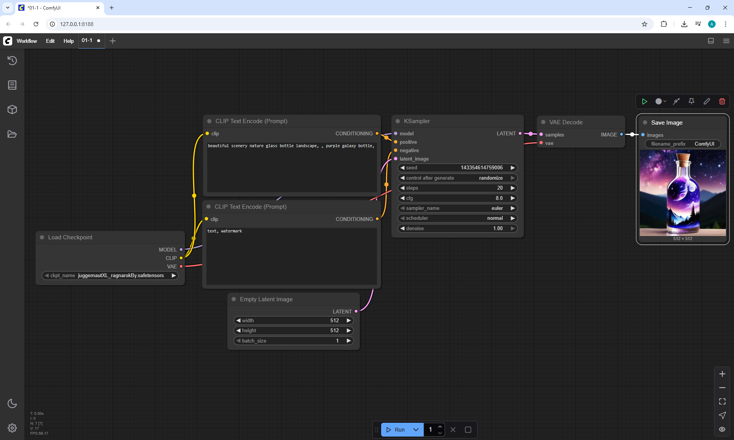Open the node library sidebar icon
Screen dimensions: 734x440
12,85
